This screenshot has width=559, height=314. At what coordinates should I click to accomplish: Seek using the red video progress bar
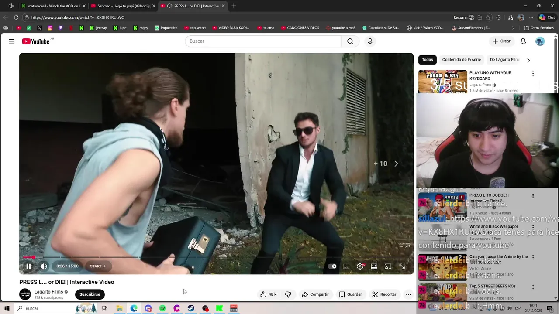(216, 257)
